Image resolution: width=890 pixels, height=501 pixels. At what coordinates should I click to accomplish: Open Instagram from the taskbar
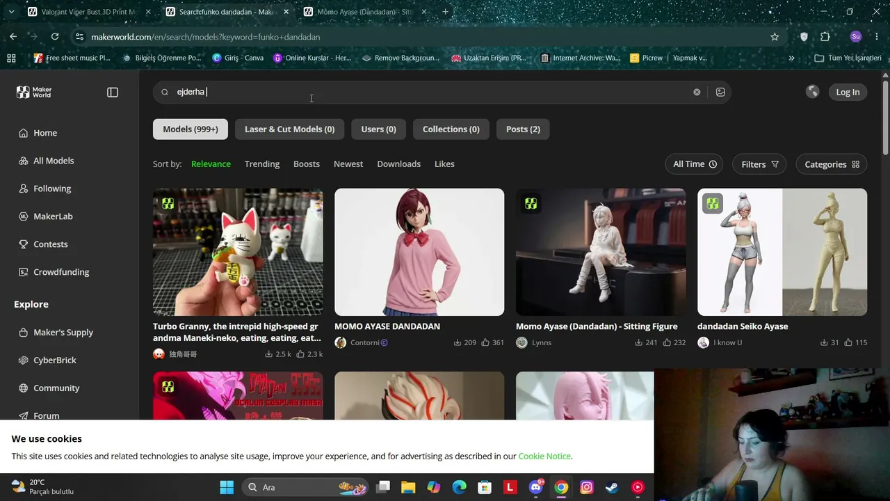pos(587,487)
